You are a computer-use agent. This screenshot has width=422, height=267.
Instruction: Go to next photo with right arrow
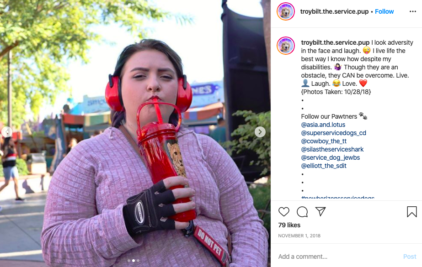pos(260,132)
